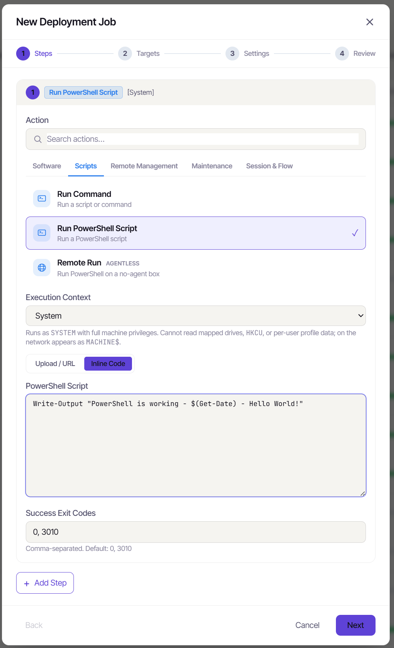This screenshot has height=648, width=394.
Task: Select the Scripts tab
Action: (x=86, y=166)
